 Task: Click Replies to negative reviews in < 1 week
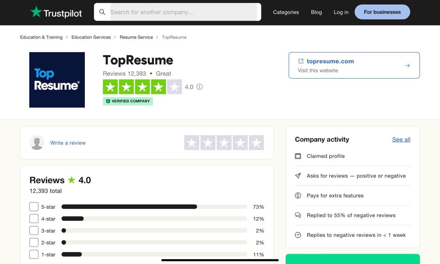[356, 235]
